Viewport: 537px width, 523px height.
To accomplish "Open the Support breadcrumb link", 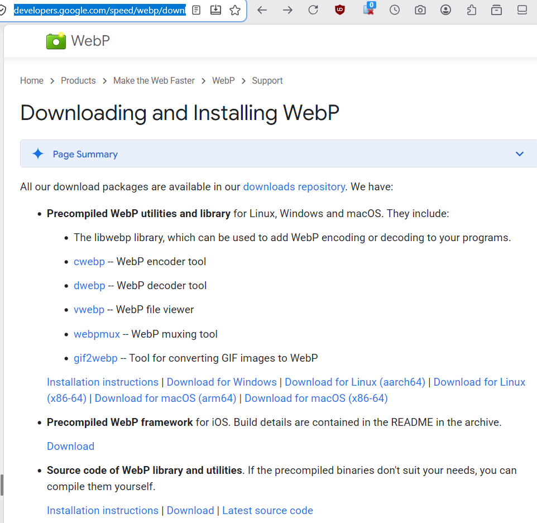I will click(x=267, y=81).
